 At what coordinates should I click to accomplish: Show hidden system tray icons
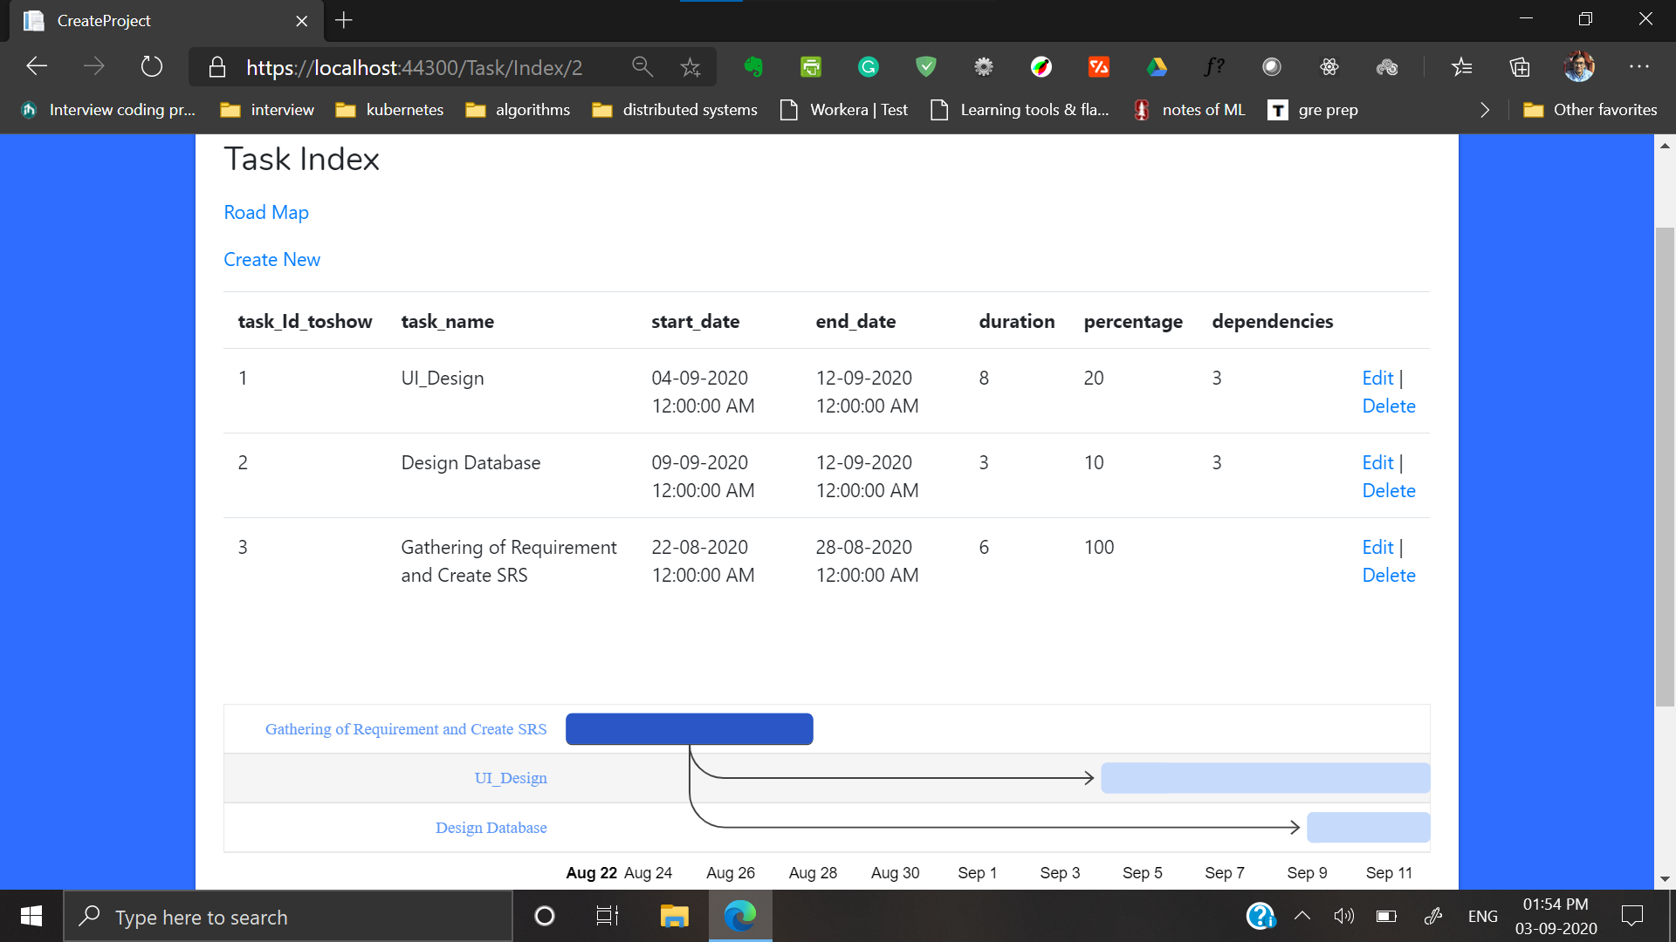(1302, 916)
